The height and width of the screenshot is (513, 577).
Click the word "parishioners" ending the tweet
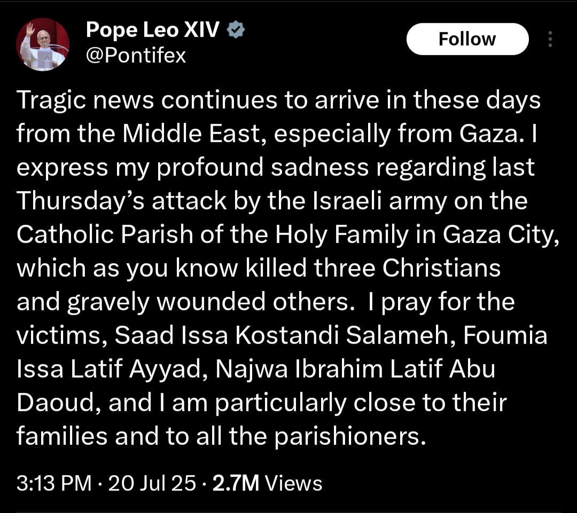click(x=350, y=437)
